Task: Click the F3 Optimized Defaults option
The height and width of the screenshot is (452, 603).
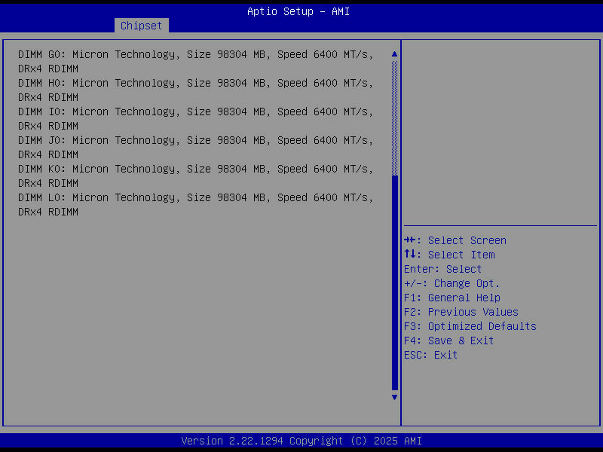Action: point(470,325)
